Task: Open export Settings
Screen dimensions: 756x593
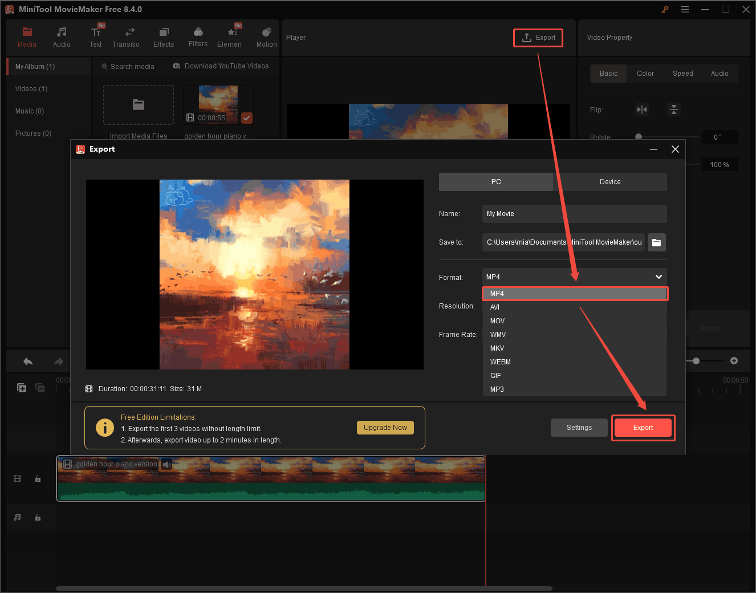Action: [579, 427]
